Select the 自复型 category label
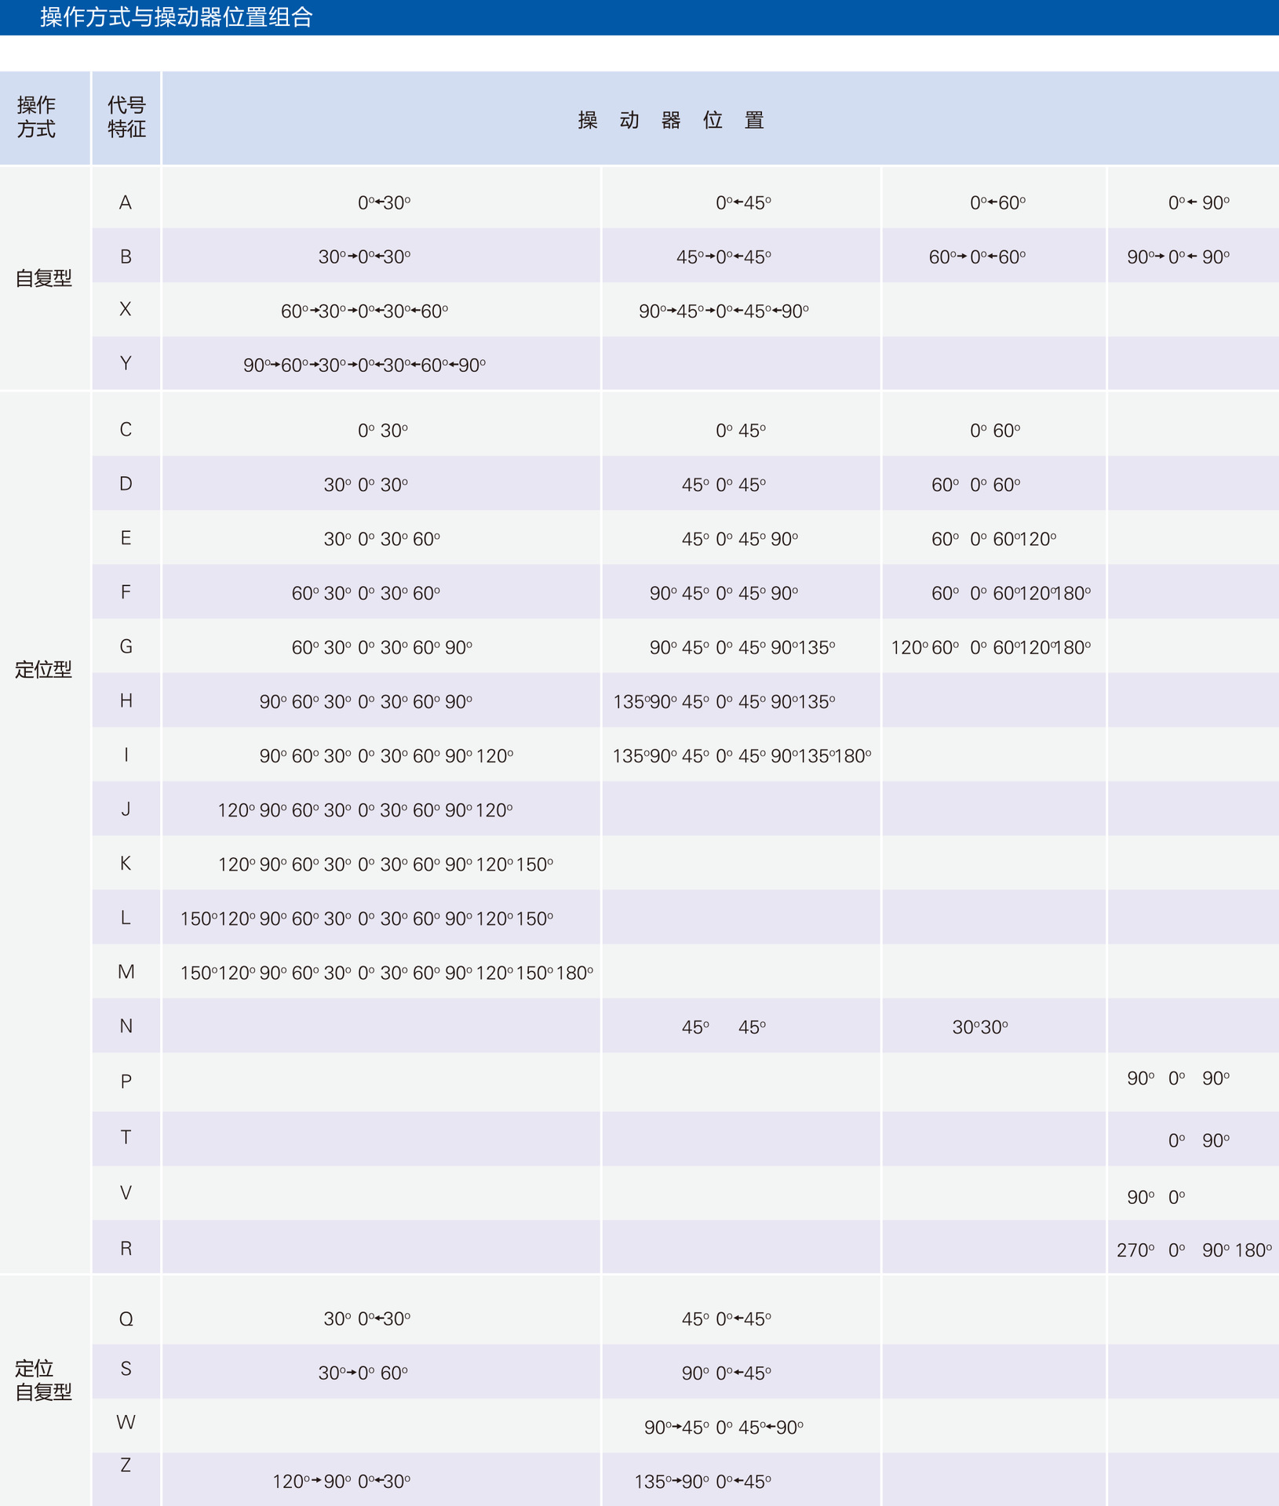The height and width of the screenshot is (1506, 1279). coord(44,278)
